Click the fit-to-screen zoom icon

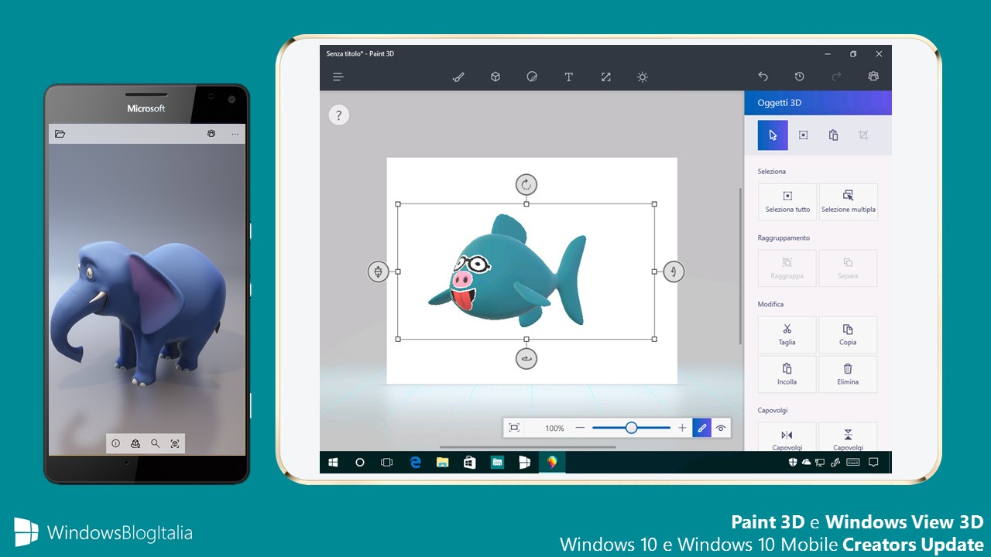tap(514, 428)
